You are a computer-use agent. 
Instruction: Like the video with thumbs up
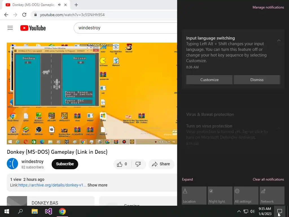click(122, 164)
